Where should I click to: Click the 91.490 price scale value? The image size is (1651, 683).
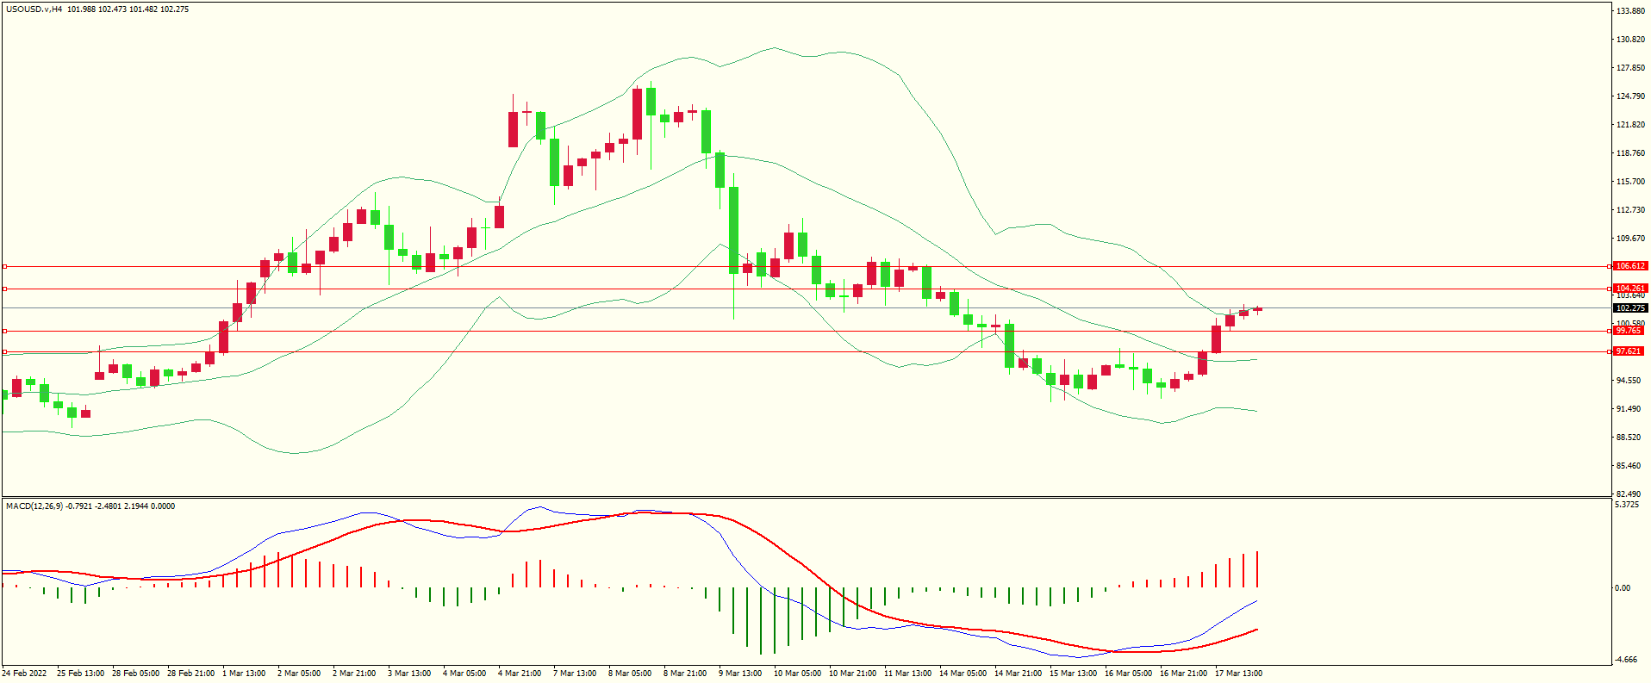pyautogui.click(x=1628, y=409)
